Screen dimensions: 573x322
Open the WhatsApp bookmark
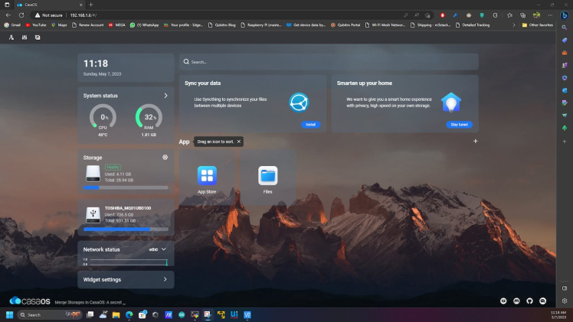144,25
